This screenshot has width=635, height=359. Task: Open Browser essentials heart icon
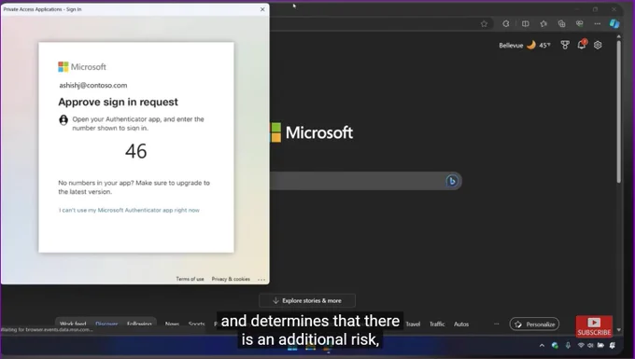580,24
